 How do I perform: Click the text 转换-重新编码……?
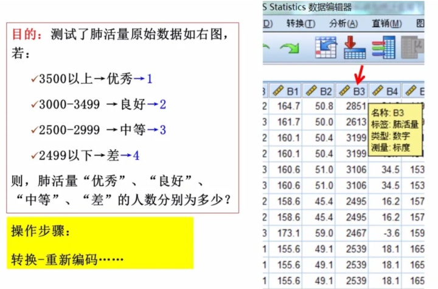pos(68,260)
